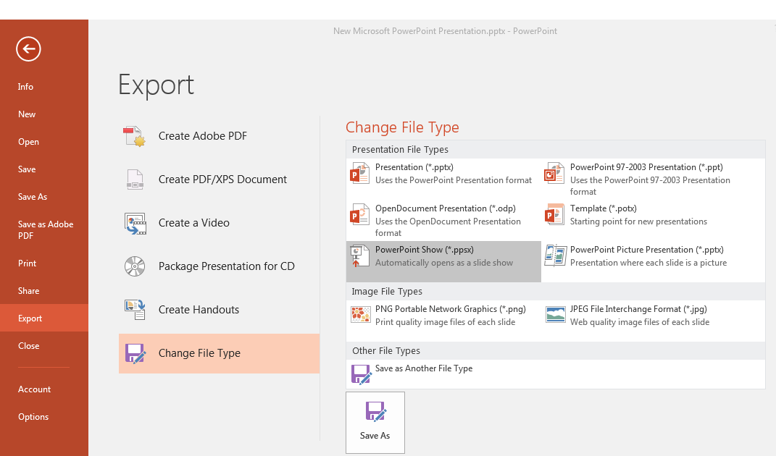
Task: Select the Create Adobe PDF label
Action: point(202,136)
